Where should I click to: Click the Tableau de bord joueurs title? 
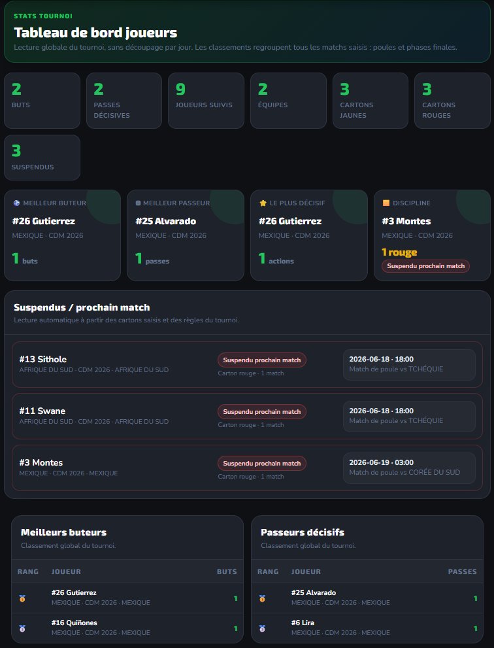pyautogui.click(x=95, y=33)
